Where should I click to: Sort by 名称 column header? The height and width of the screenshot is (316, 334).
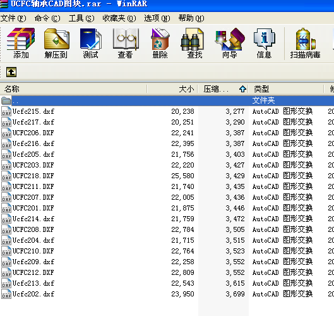73,89
